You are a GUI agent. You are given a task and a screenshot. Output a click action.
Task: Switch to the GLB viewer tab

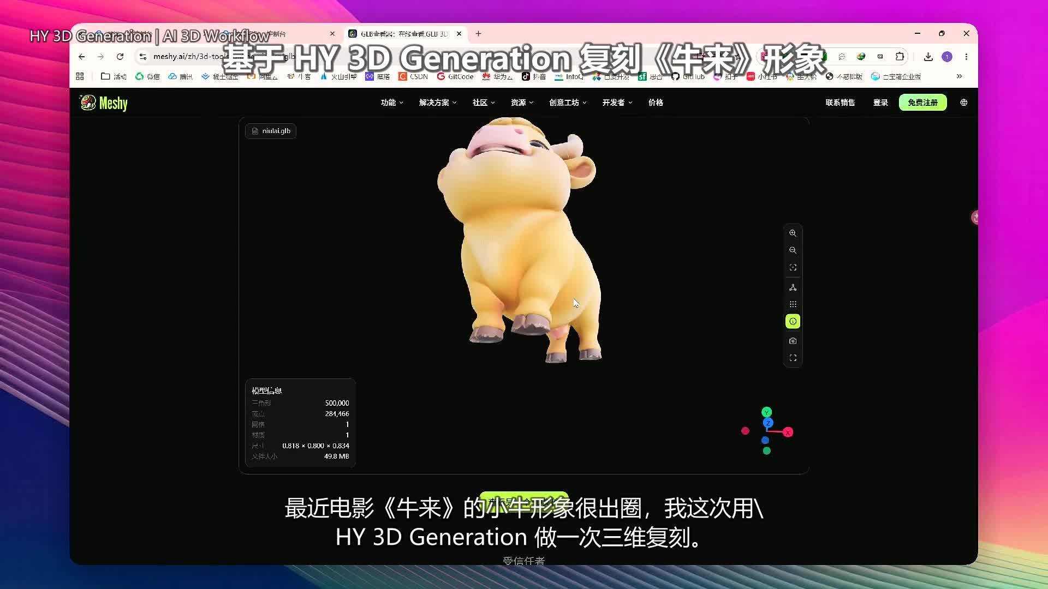coord(405,34)
